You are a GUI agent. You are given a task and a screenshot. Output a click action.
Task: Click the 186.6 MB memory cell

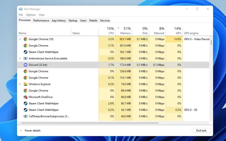124,58
